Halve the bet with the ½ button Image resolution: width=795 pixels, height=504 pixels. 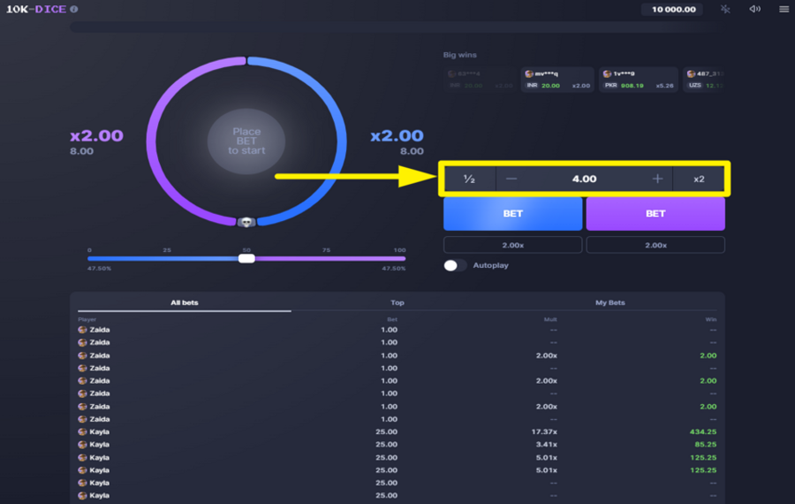pyautogui.click(x=470, y=179)
